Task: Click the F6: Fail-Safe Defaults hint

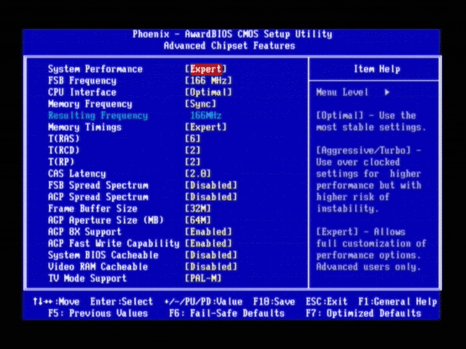Action: click(226, 313)
